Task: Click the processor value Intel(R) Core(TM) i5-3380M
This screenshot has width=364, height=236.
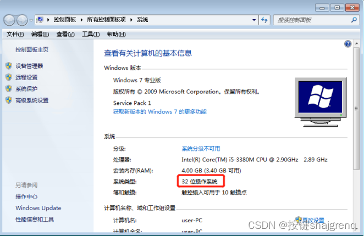Action: [x=240, y=160]
